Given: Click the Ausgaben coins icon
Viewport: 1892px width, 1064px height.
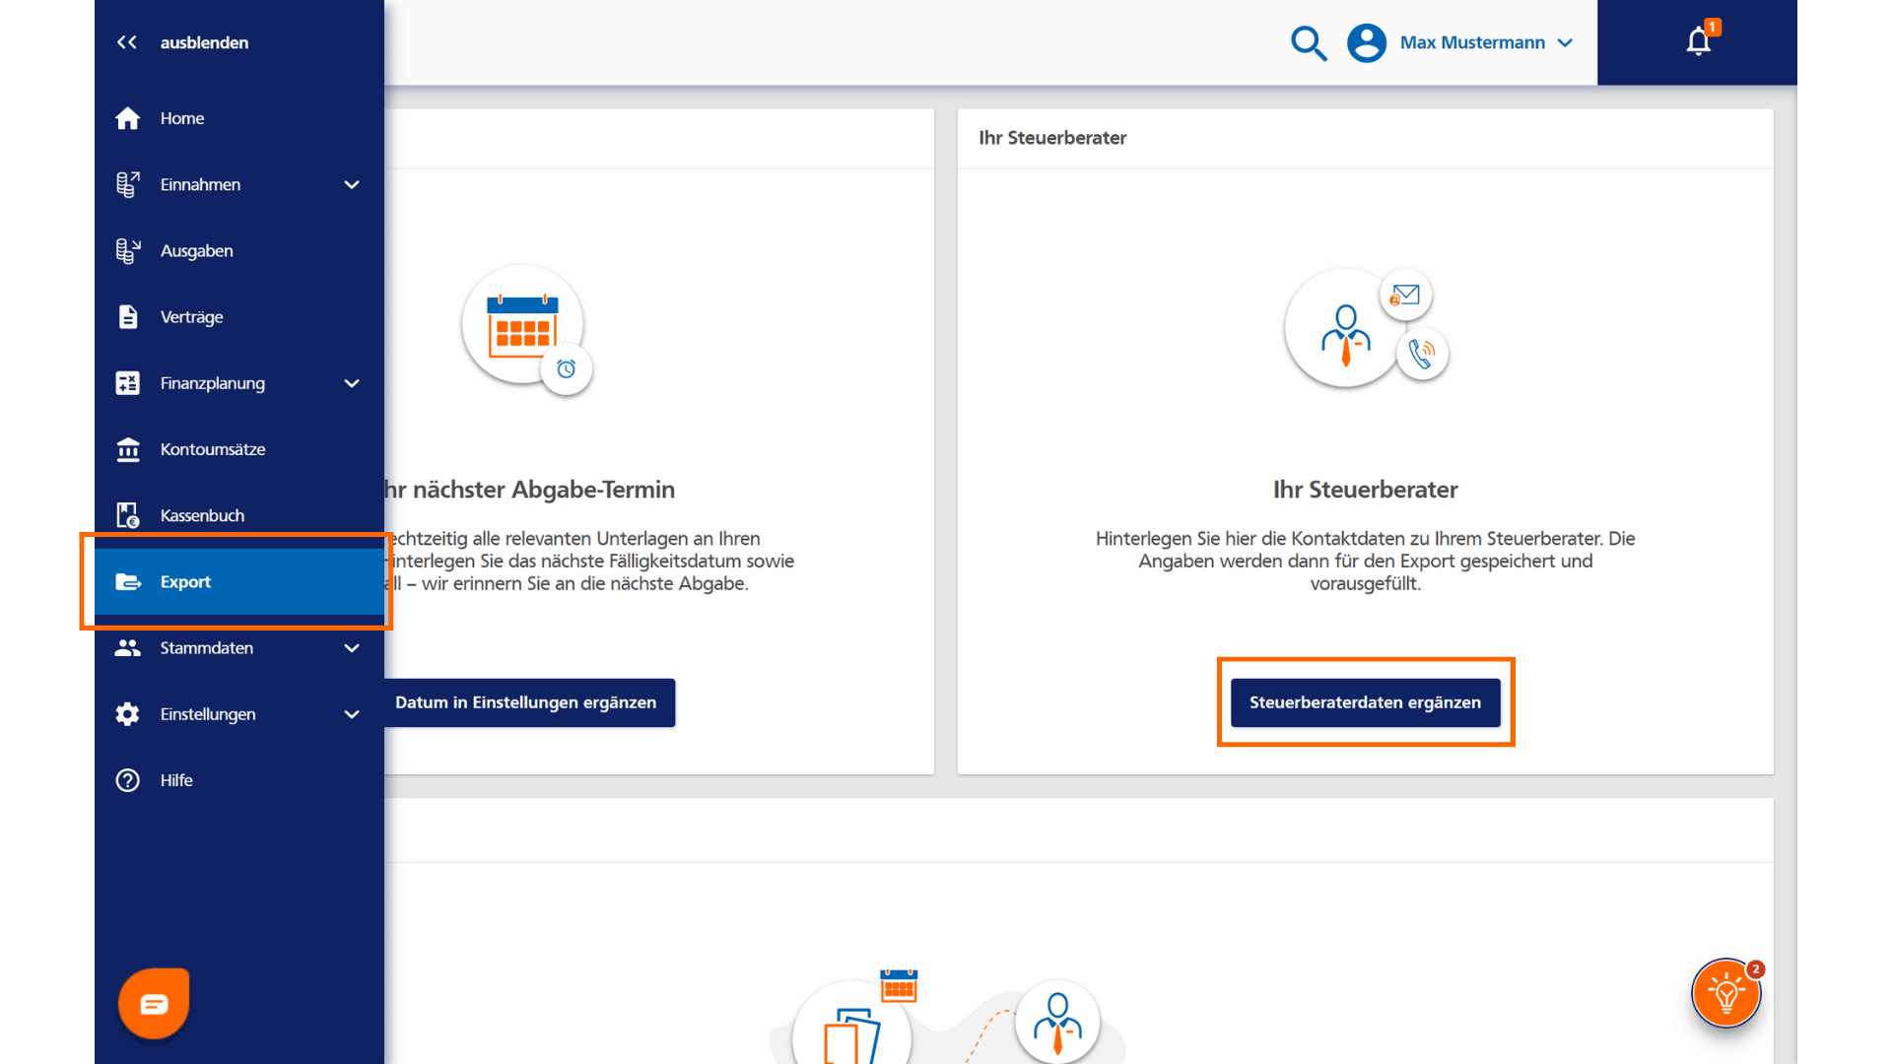Looking at the screenshot, I should (x=128, y=251).
